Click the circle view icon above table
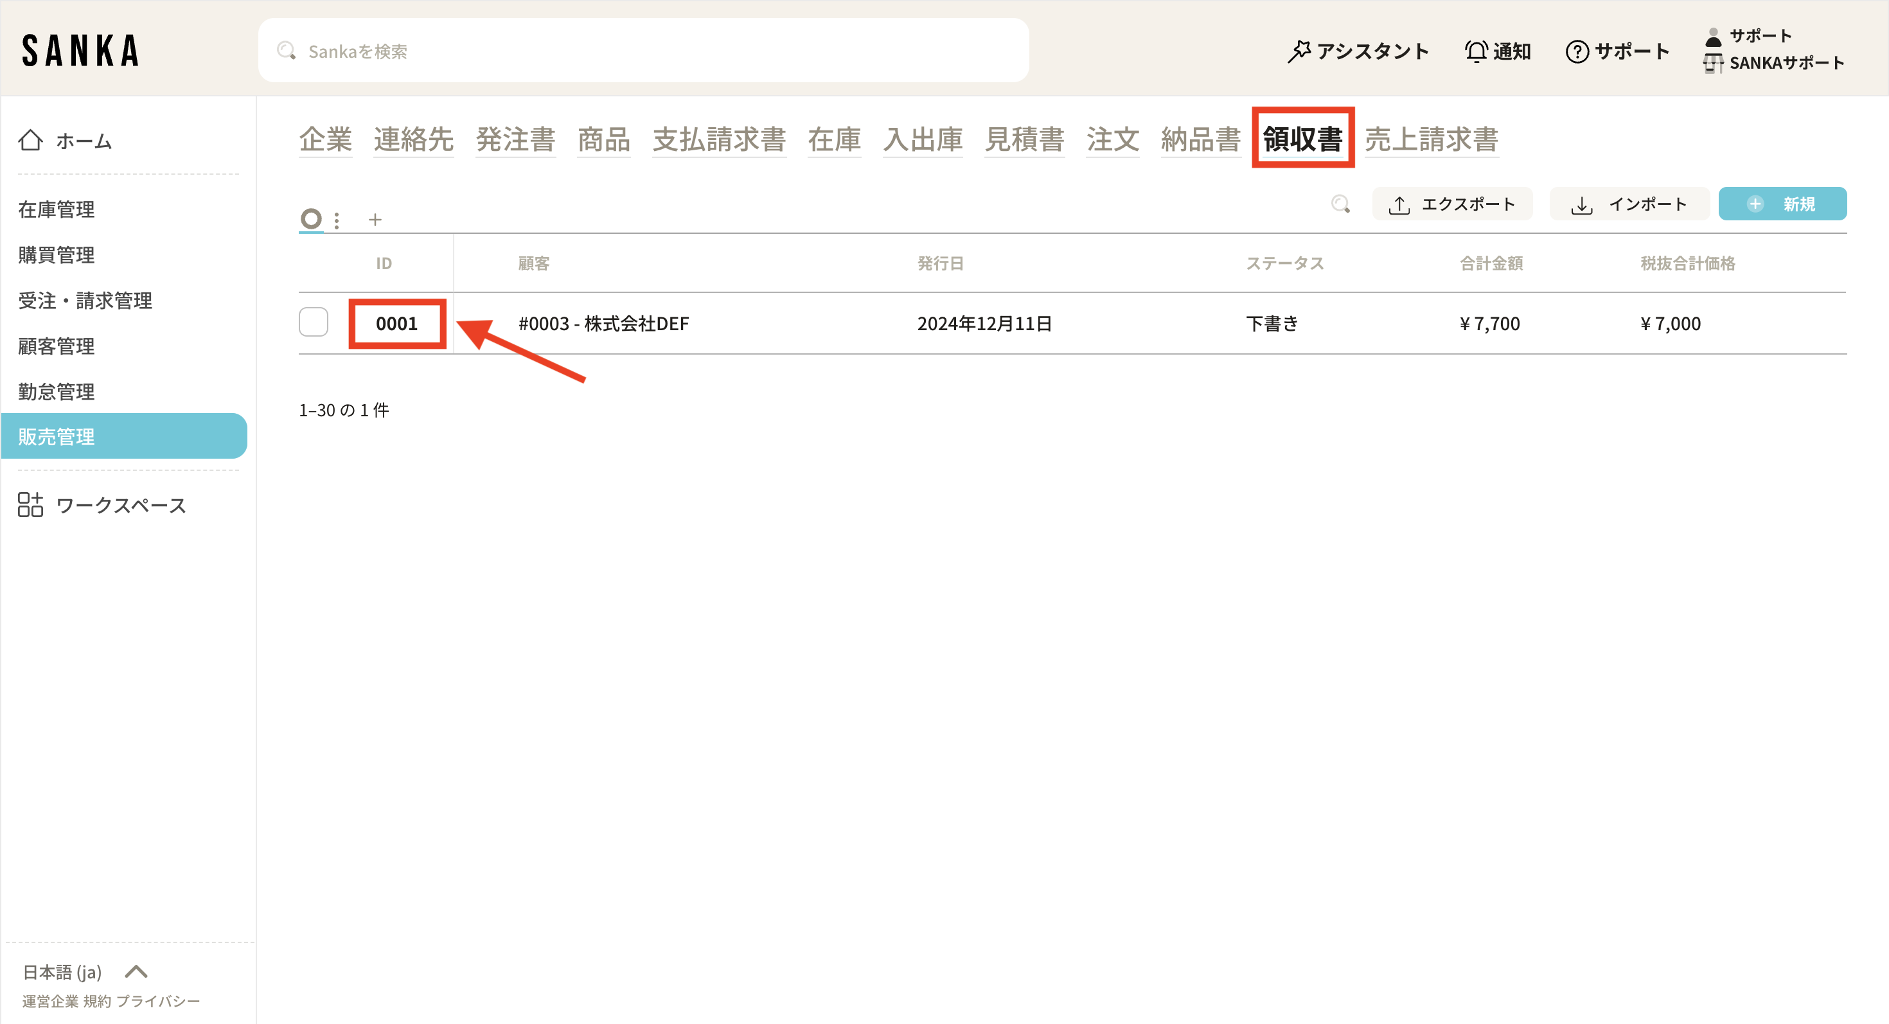Viewport: 1889px width, 1024px height. [x=311, y=218]
